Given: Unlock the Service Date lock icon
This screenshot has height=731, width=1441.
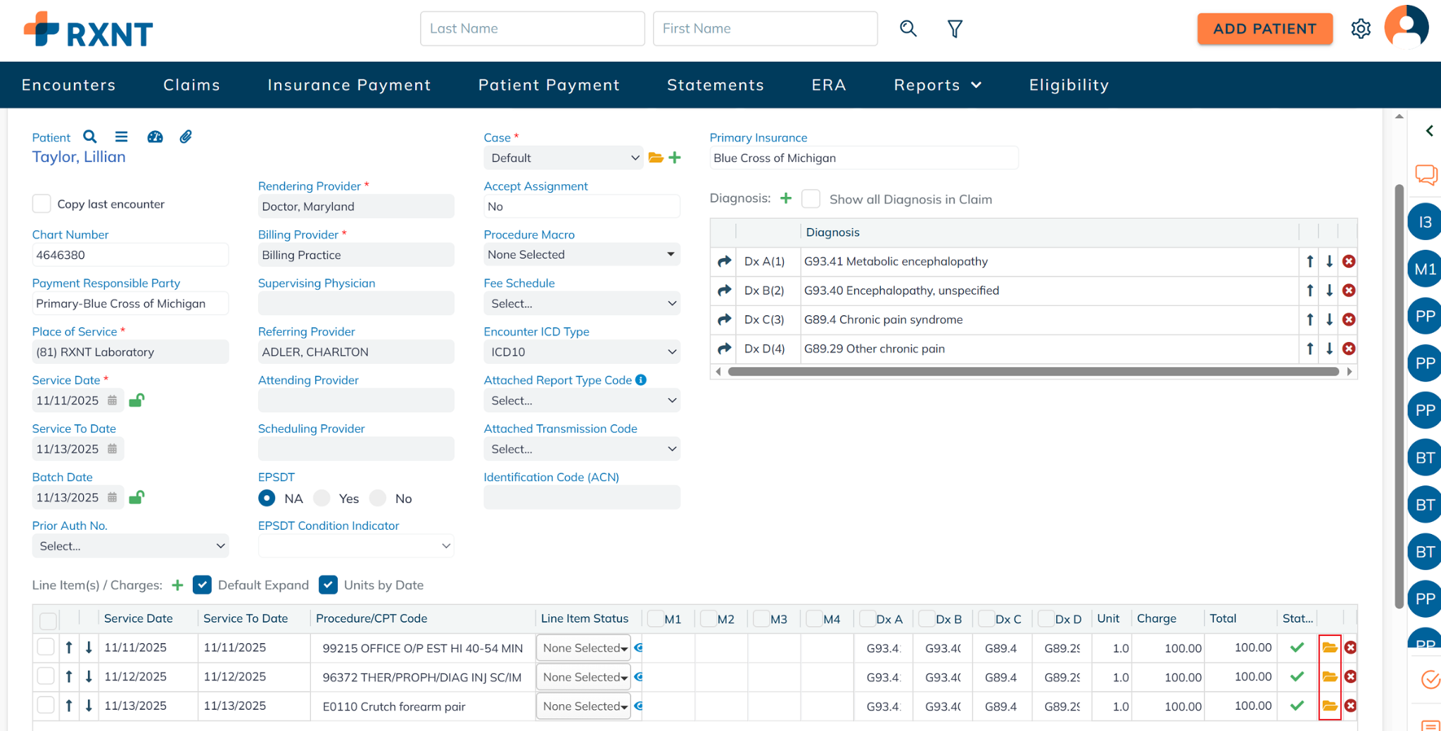Looking at the screenshot, I should 137,400.
